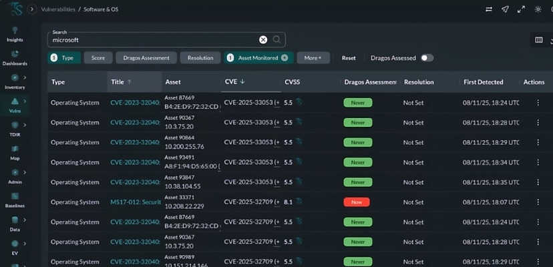
Task: Select Asset 90864 address 10.200.255.76
Action: [184, 146]
